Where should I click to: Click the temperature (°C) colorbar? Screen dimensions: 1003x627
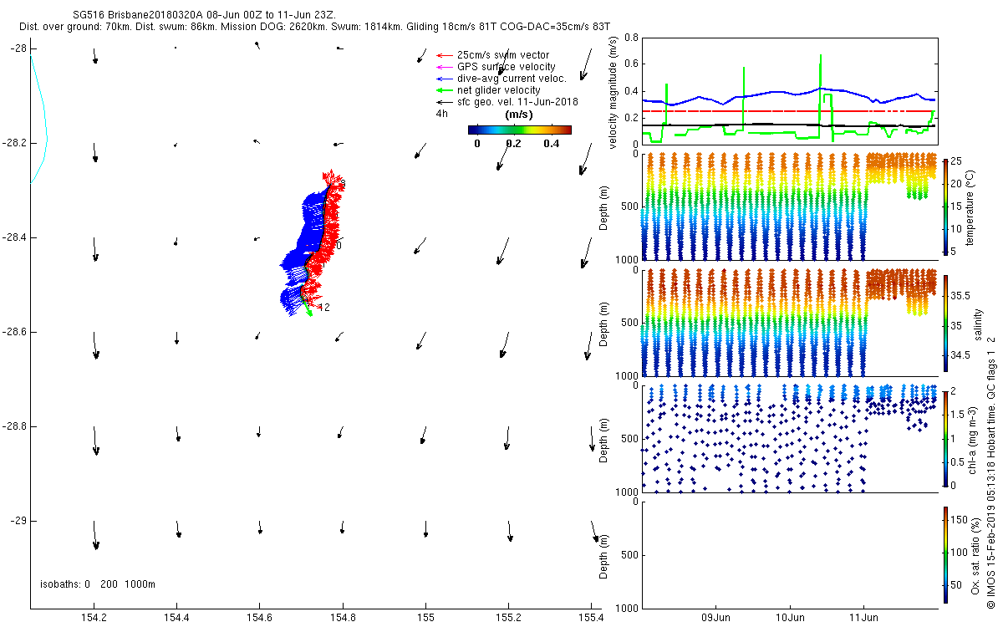click(945, 206)
